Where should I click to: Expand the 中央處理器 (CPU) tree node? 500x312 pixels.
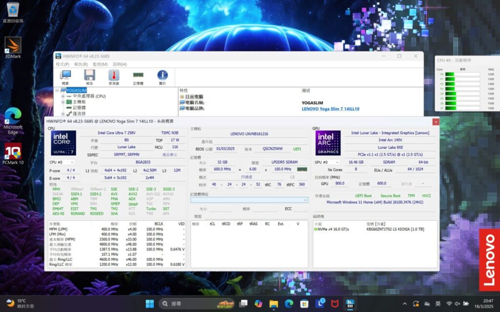coord(63,96)
